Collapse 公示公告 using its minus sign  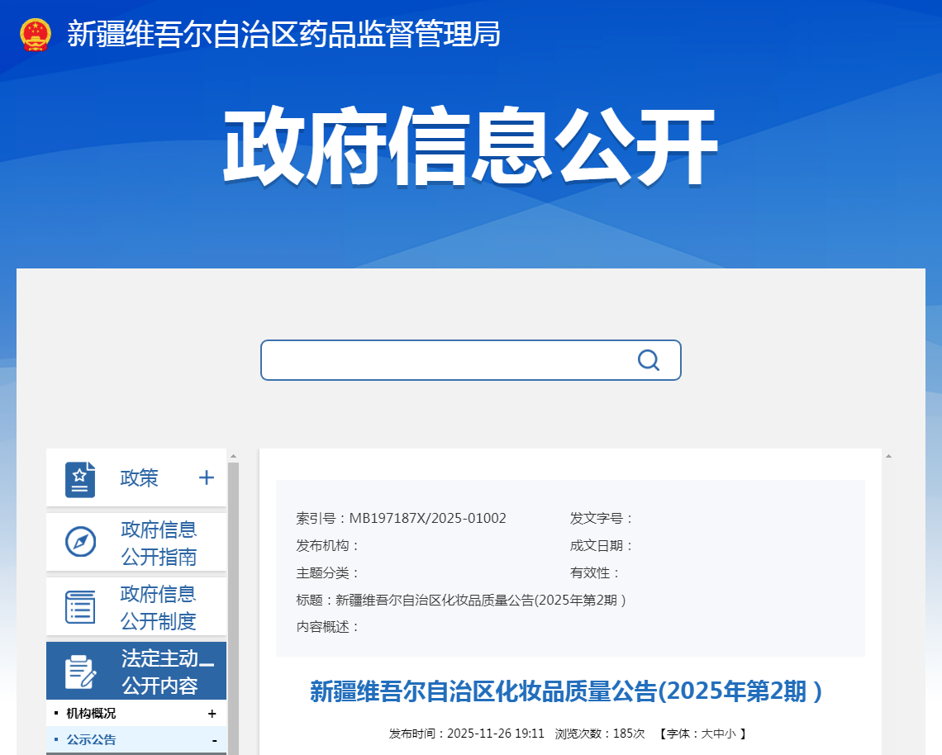point(215,741)
